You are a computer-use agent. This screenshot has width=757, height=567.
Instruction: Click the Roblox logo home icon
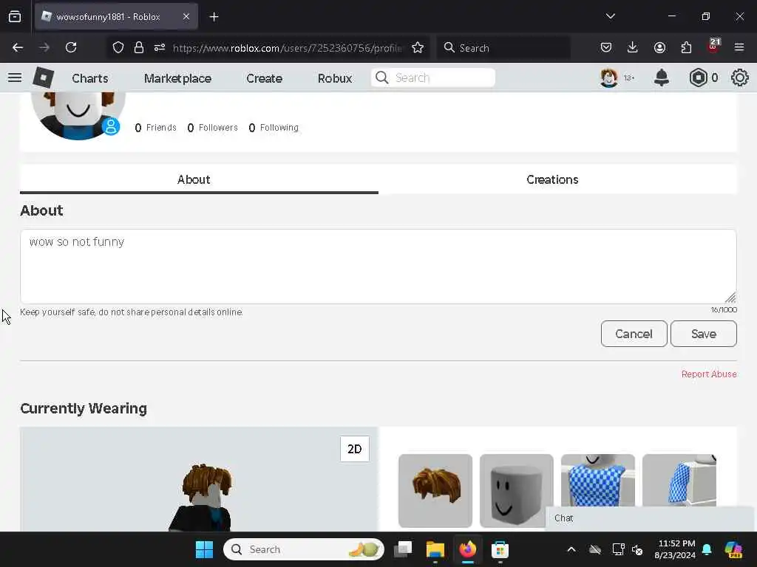point(43,77)
